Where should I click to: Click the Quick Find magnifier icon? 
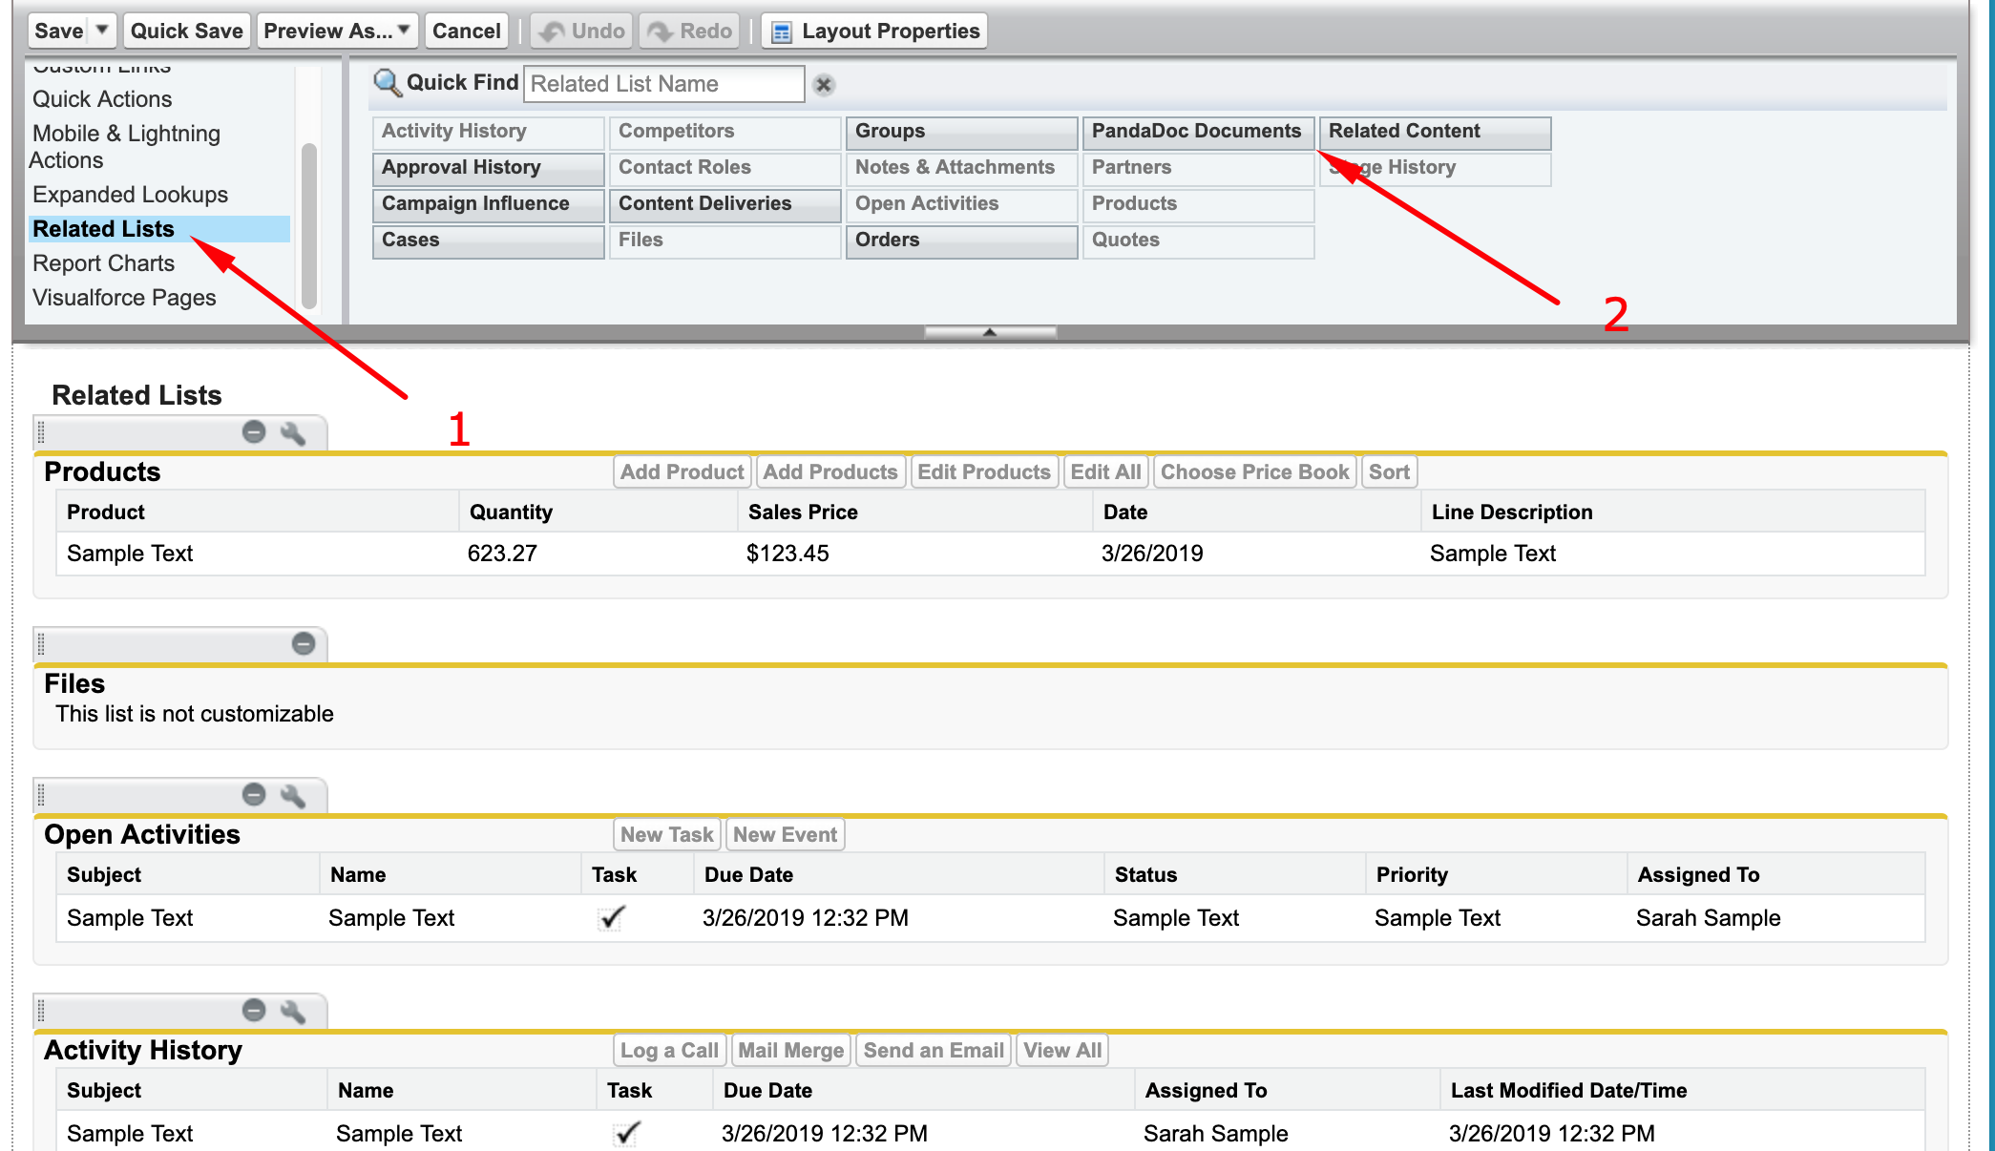[387, 83]
